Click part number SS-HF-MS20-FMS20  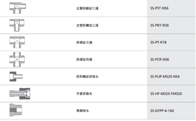pyautogui.click(x=166, y=94)
